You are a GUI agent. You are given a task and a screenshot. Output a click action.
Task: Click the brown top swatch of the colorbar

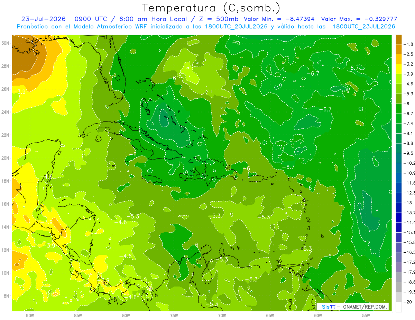pyautogui.click(x=399, y=39)
